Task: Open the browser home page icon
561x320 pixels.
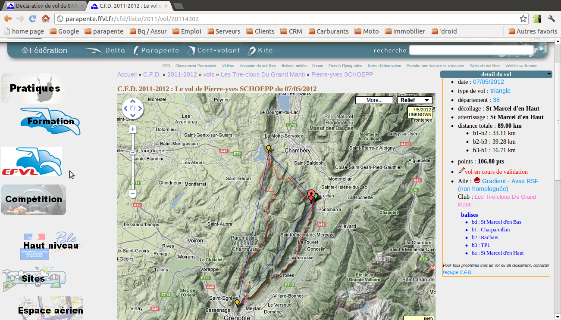Action: click(45, 19)
